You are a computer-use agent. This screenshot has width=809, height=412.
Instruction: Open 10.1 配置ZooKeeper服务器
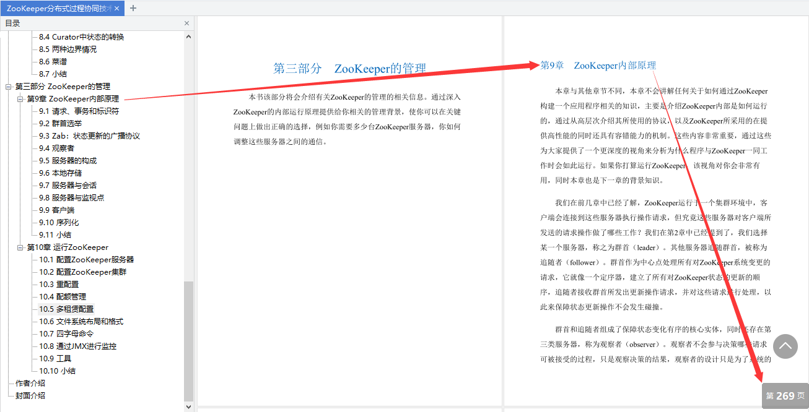tap(86, 260)
